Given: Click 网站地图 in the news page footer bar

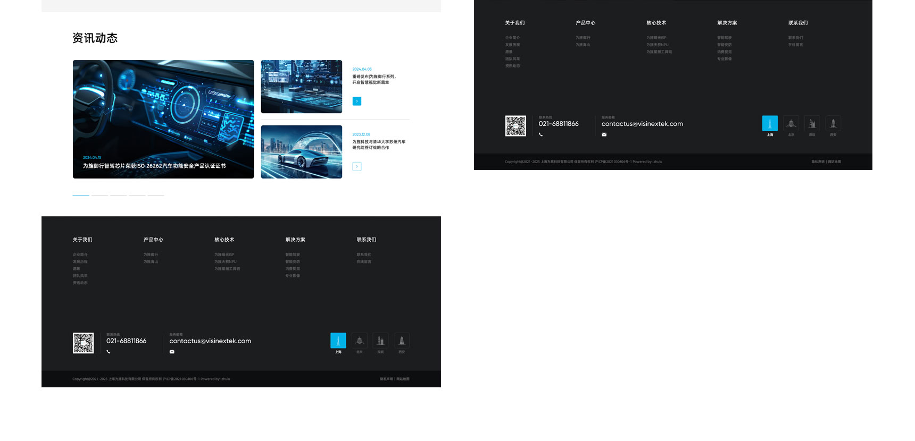Looking at the screenshot, I should tap(403, 379).
